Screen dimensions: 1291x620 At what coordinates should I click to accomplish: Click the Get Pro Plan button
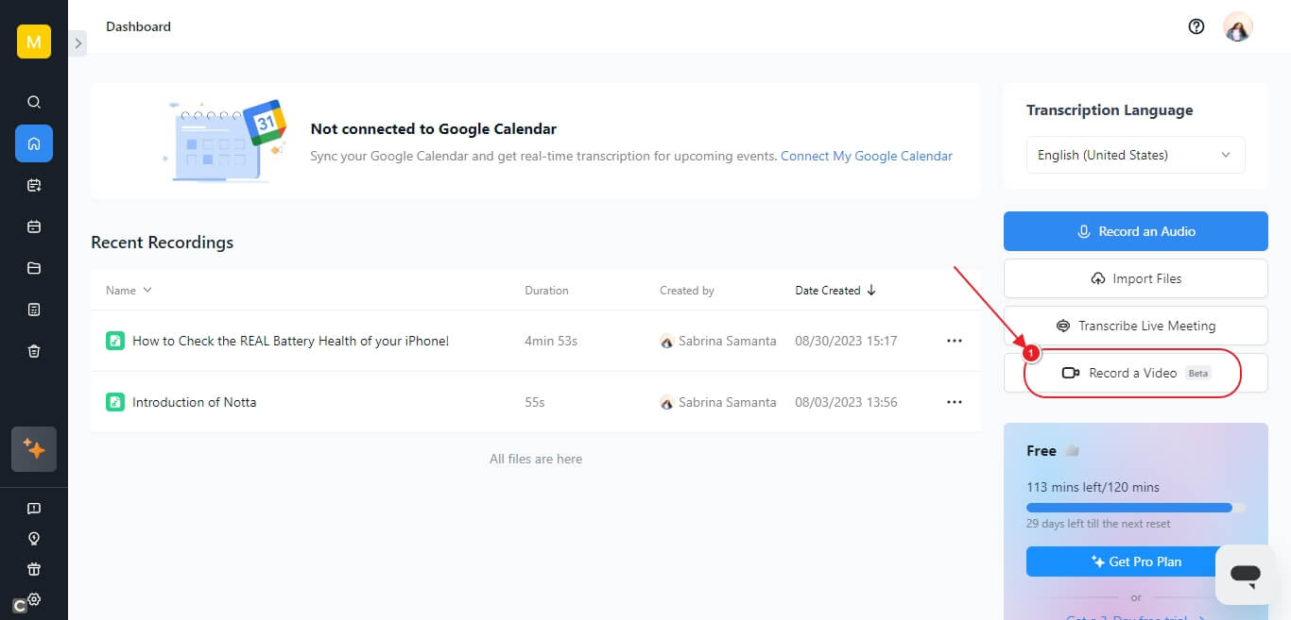click(1136, 561)
